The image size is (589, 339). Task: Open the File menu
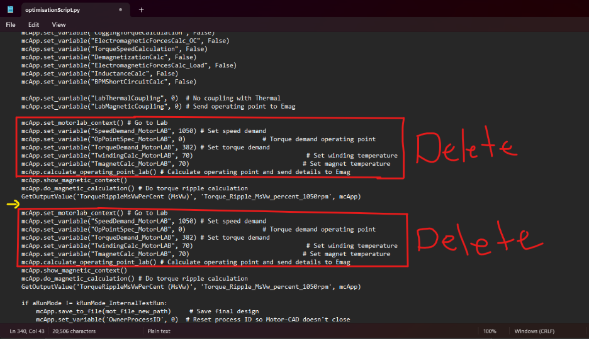tap(11, 24)
